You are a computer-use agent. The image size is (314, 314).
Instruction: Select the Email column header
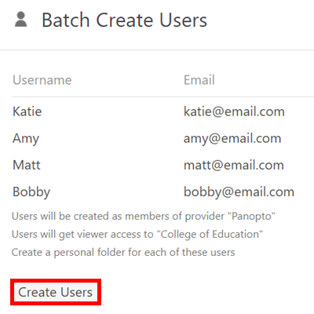tap(199, 80)
